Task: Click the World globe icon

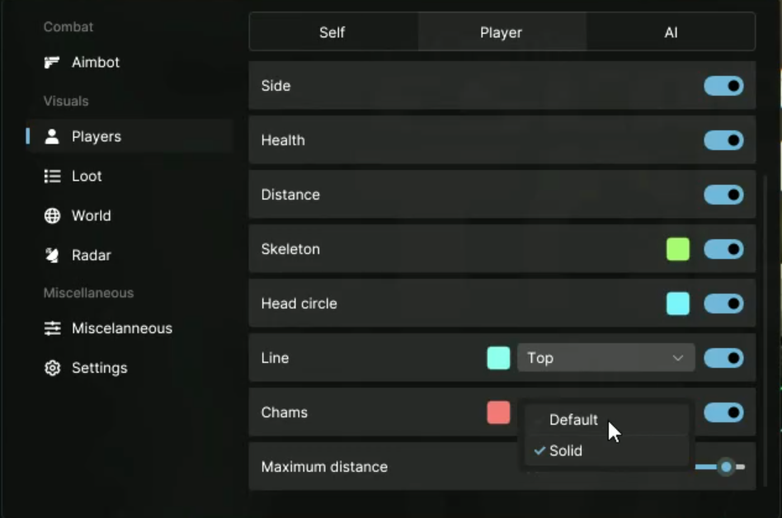Action: click(52, 216)
